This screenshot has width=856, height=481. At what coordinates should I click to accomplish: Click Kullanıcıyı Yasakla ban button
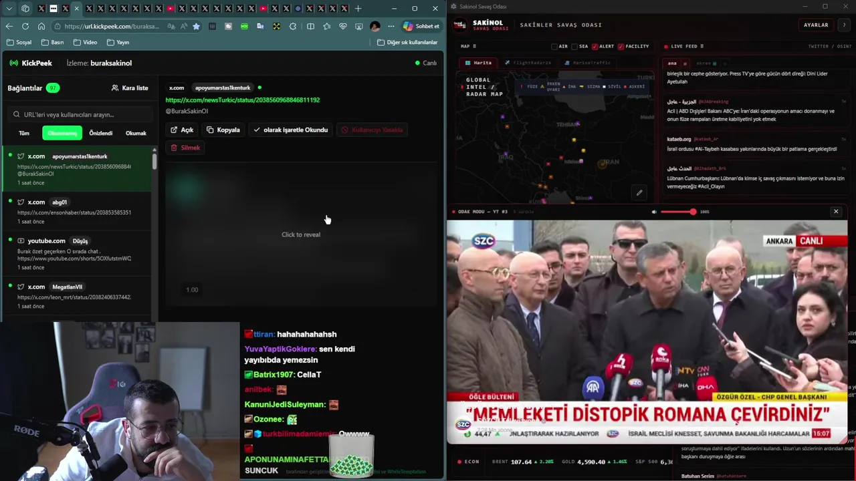point(372,130)
